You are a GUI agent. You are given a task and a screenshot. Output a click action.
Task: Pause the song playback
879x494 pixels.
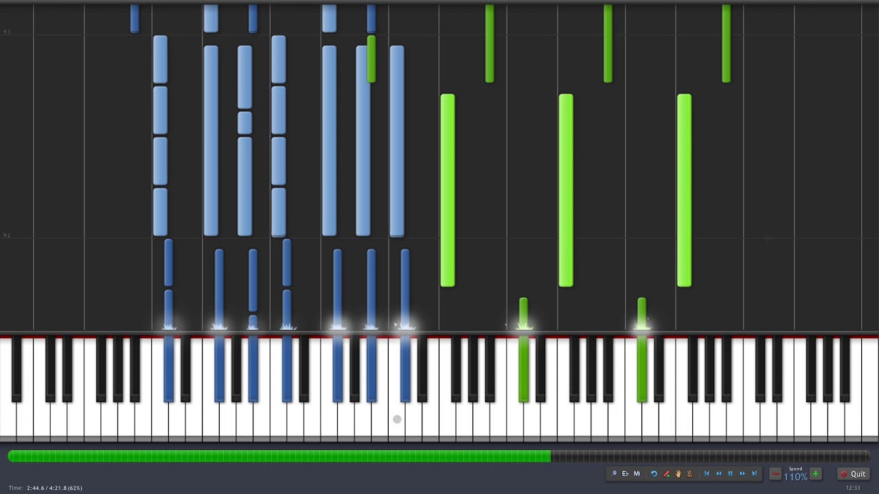pos(730,473)
